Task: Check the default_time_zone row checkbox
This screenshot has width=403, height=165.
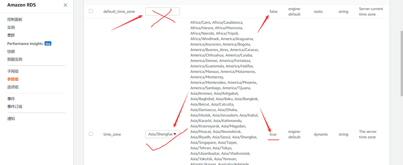Action: point(91,11)
